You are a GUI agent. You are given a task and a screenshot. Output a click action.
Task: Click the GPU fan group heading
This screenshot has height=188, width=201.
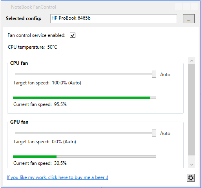[19, 122]
